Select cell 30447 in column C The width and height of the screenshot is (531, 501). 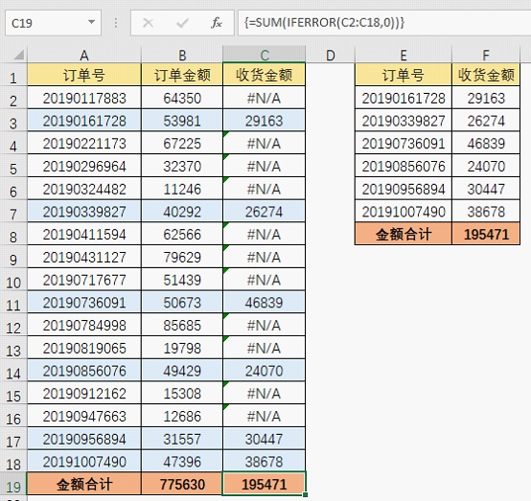click(x=265, y=439)
